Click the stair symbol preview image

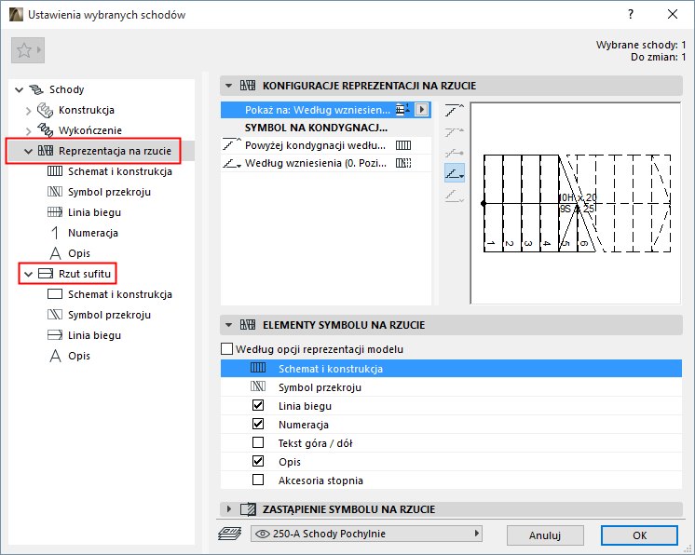(576, 203)
